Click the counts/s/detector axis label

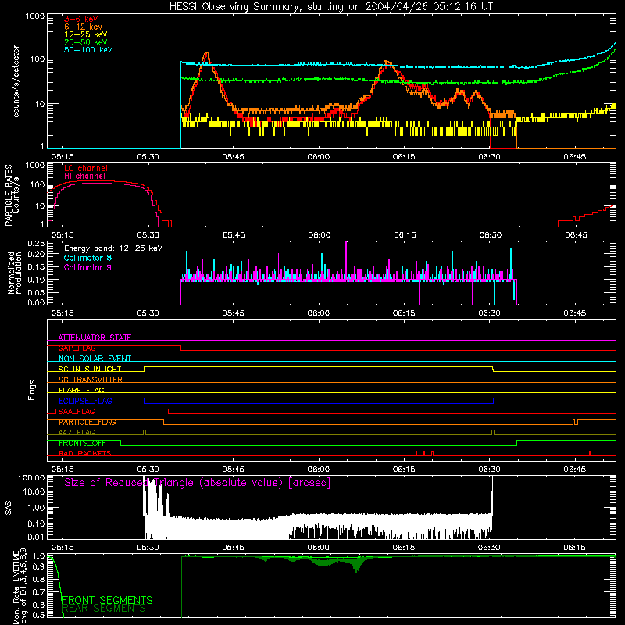tap(16, 81)
